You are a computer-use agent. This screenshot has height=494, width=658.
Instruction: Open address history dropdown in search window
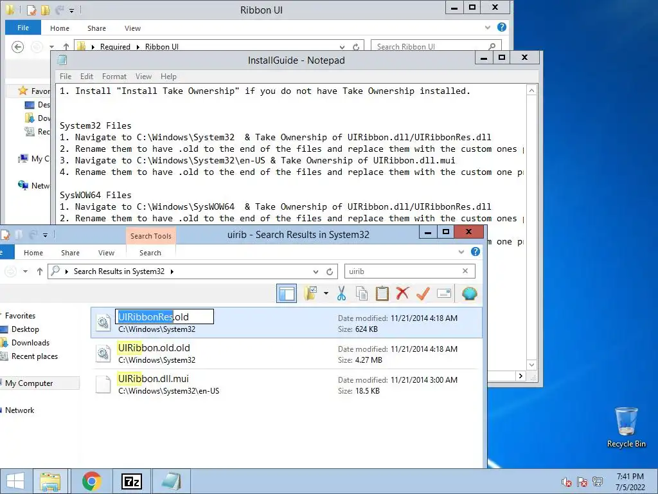(x=316, y=272)
